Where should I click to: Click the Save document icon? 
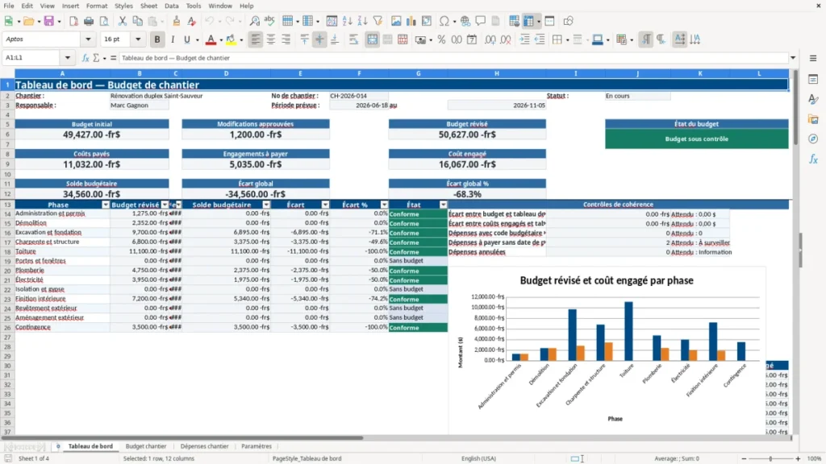click(x=48, y=21)
